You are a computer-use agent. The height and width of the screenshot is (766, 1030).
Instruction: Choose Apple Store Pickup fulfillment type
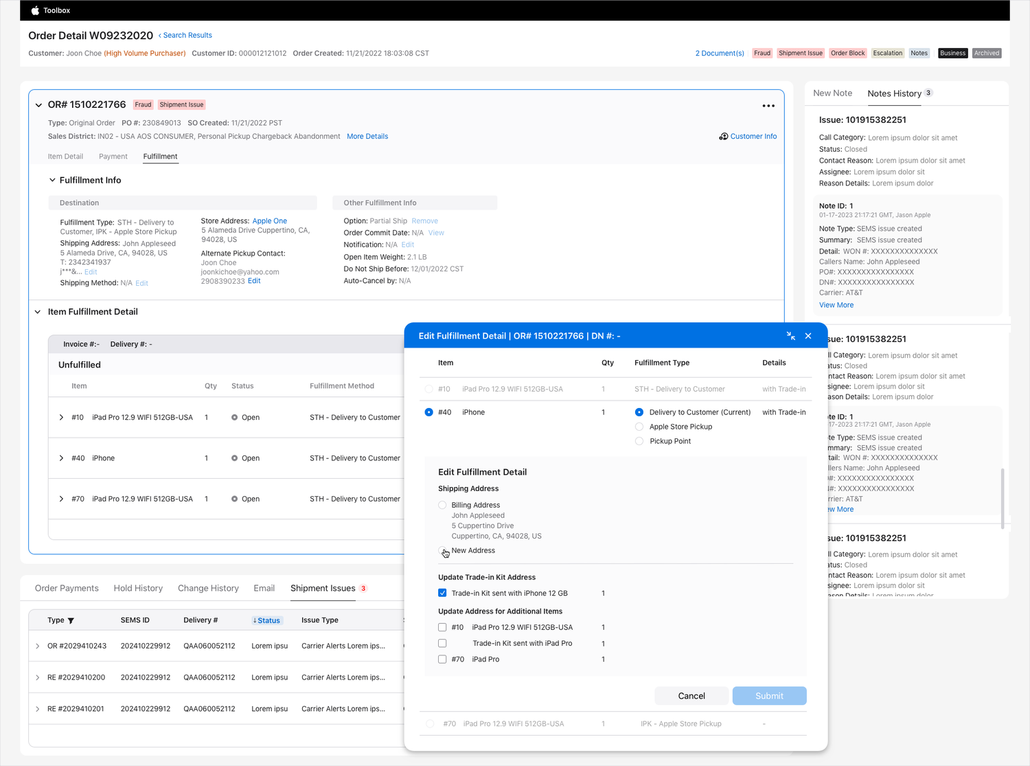tap(639, 427)
